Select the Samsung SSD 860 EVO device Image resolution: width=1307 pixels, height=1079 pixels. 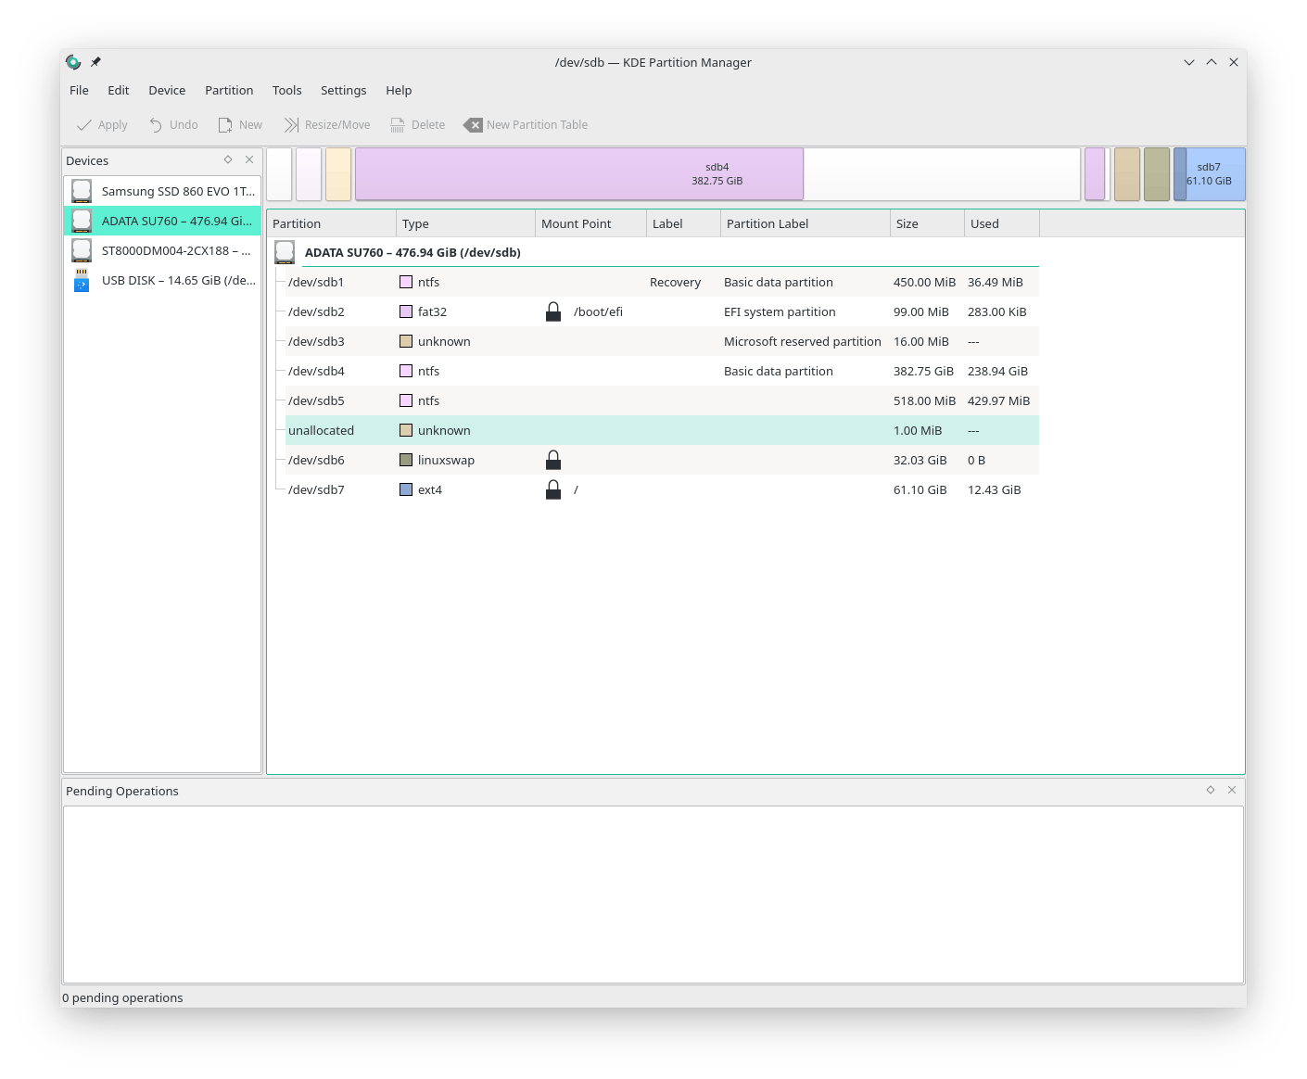tap(162, 191)
